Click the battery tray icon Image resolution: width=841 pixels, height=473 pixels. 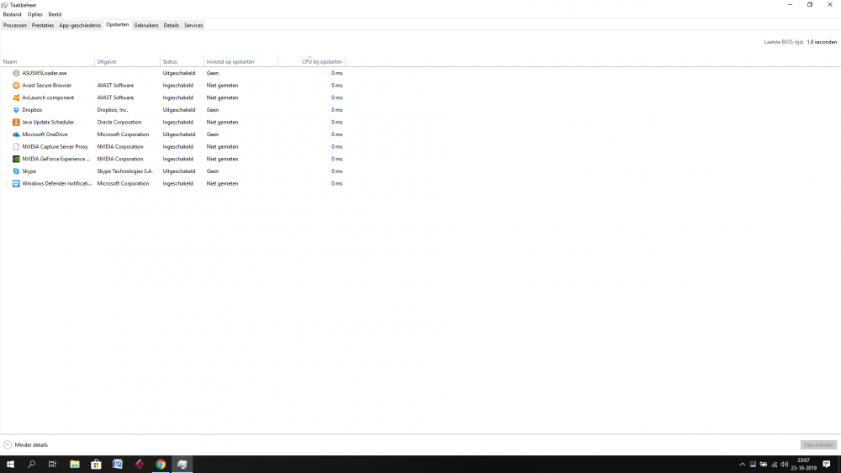click(764, 465)
